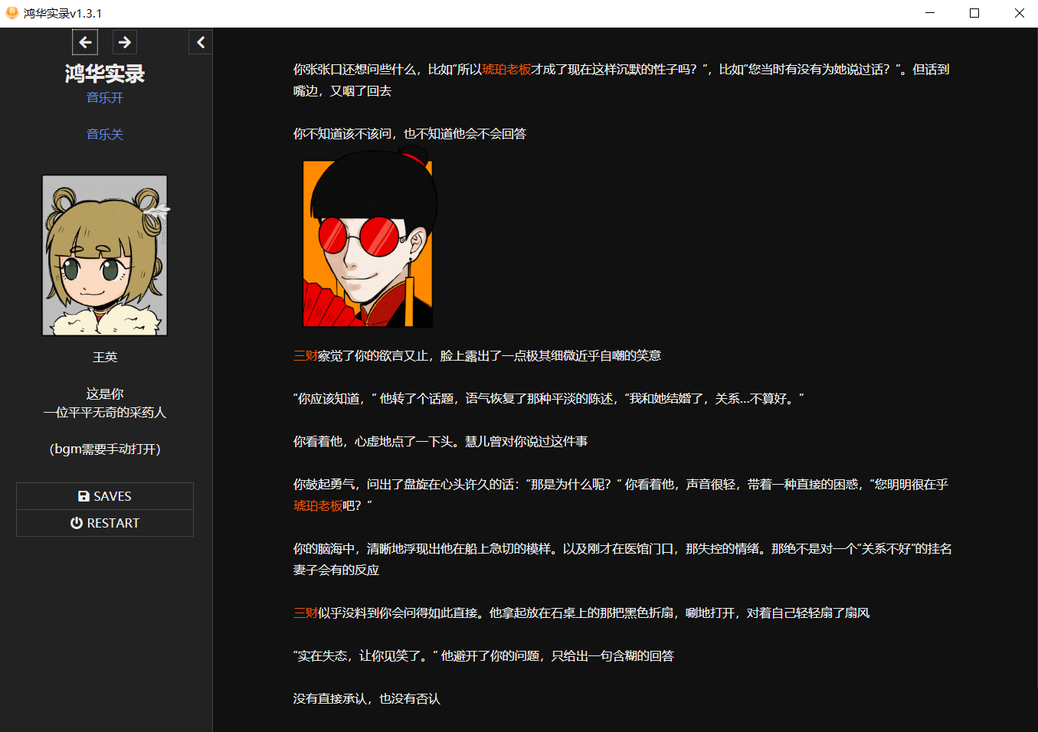Open the SAVES menu
The image size is (1038, 732).
[105, 496]
